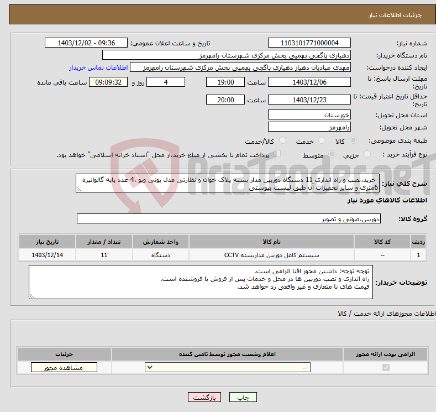436x412 pixels.
Task: Click the buyer organization name field
Action: (x=227, y=55)
